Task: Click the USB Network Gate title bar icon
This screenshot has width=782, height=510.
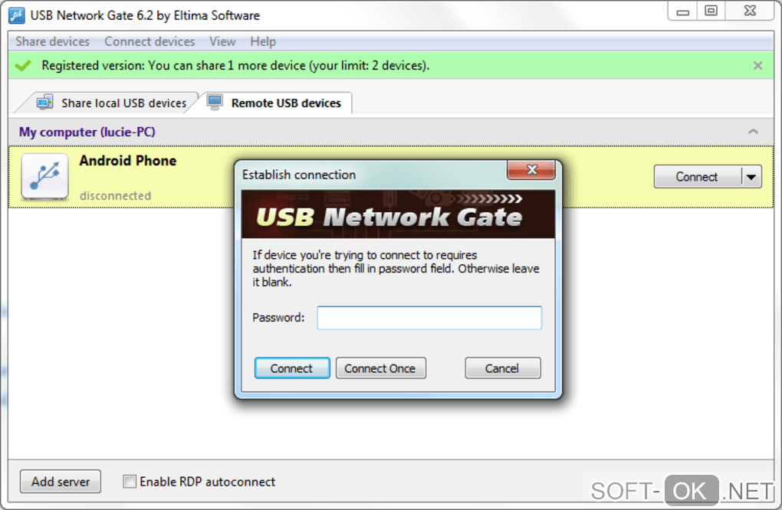Action: [x=17, y=15]
